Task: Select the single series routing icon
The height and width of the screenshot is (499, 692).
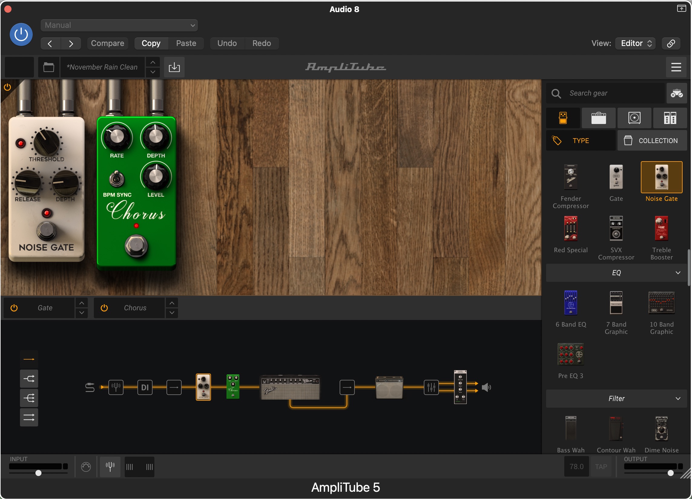Action: click(29, 359)
